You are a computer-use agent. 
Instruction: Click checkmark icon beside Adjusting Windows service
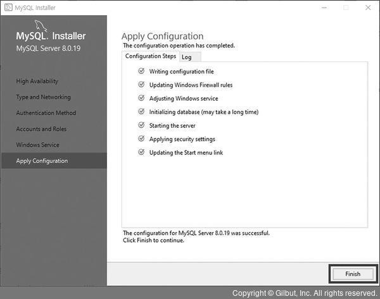point(141,98)
